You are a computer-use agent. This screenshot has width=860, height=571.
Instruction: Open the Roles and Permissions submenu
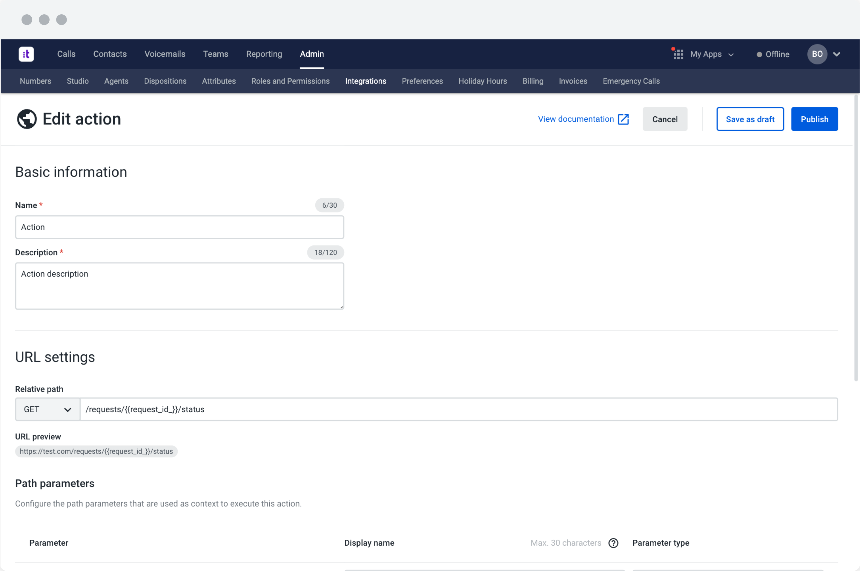pyautogui.click(x=290, y=81)
